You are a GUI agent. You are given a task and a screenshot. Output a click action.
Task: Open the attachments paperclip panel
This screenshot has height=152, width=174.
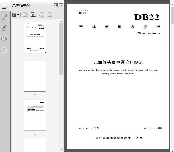pyautogui.click(x=4, y=28)
